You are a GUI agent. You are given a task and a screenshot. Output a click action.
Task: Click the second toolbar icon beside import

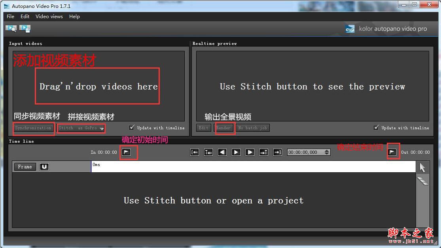(25, 28)
